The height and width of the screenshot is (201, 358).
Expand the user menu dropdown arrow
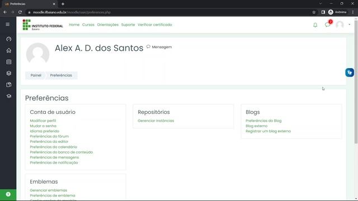click(349, 25)
